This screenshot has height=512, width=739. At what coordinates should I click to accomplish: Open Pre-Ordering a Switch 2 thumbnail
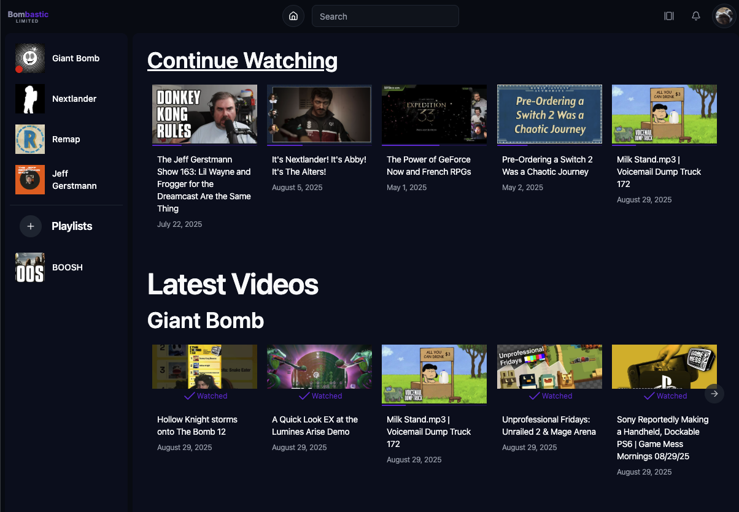click(x=549, y=114)
